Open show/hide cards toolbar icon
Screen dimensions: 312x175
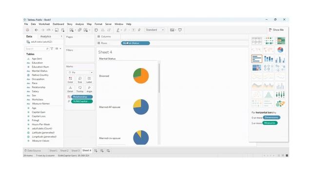click(172, 30)
